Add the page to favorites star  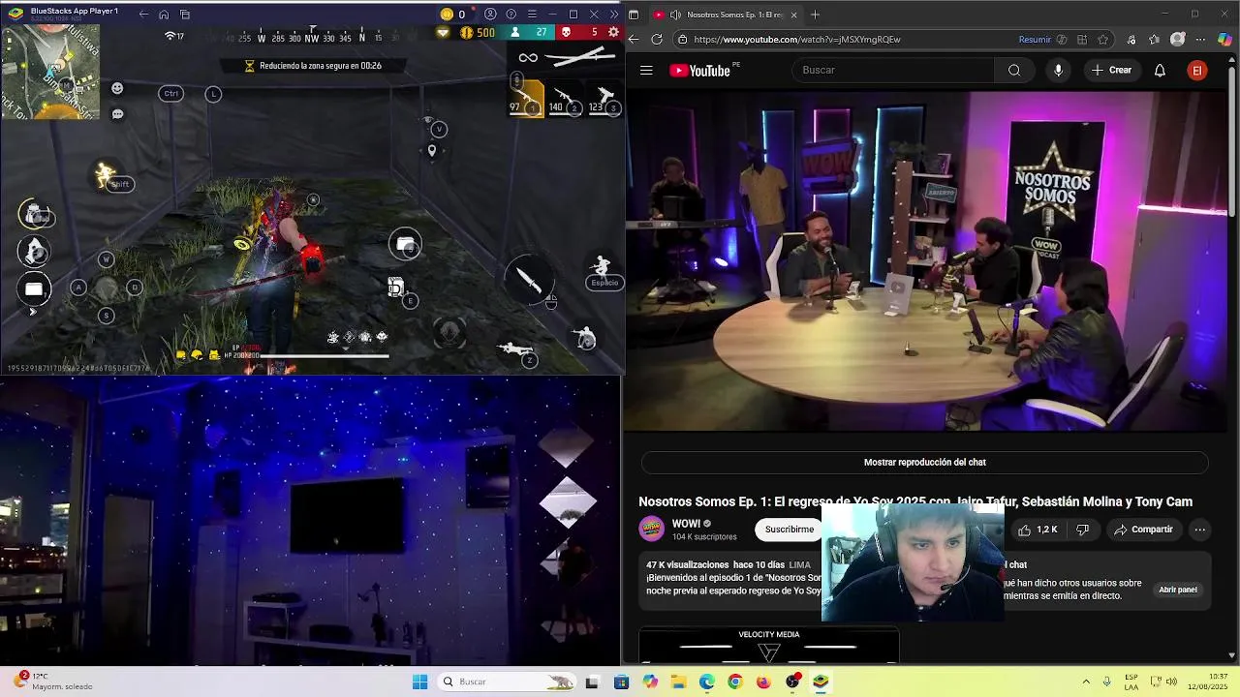(x=1102, y=40)
